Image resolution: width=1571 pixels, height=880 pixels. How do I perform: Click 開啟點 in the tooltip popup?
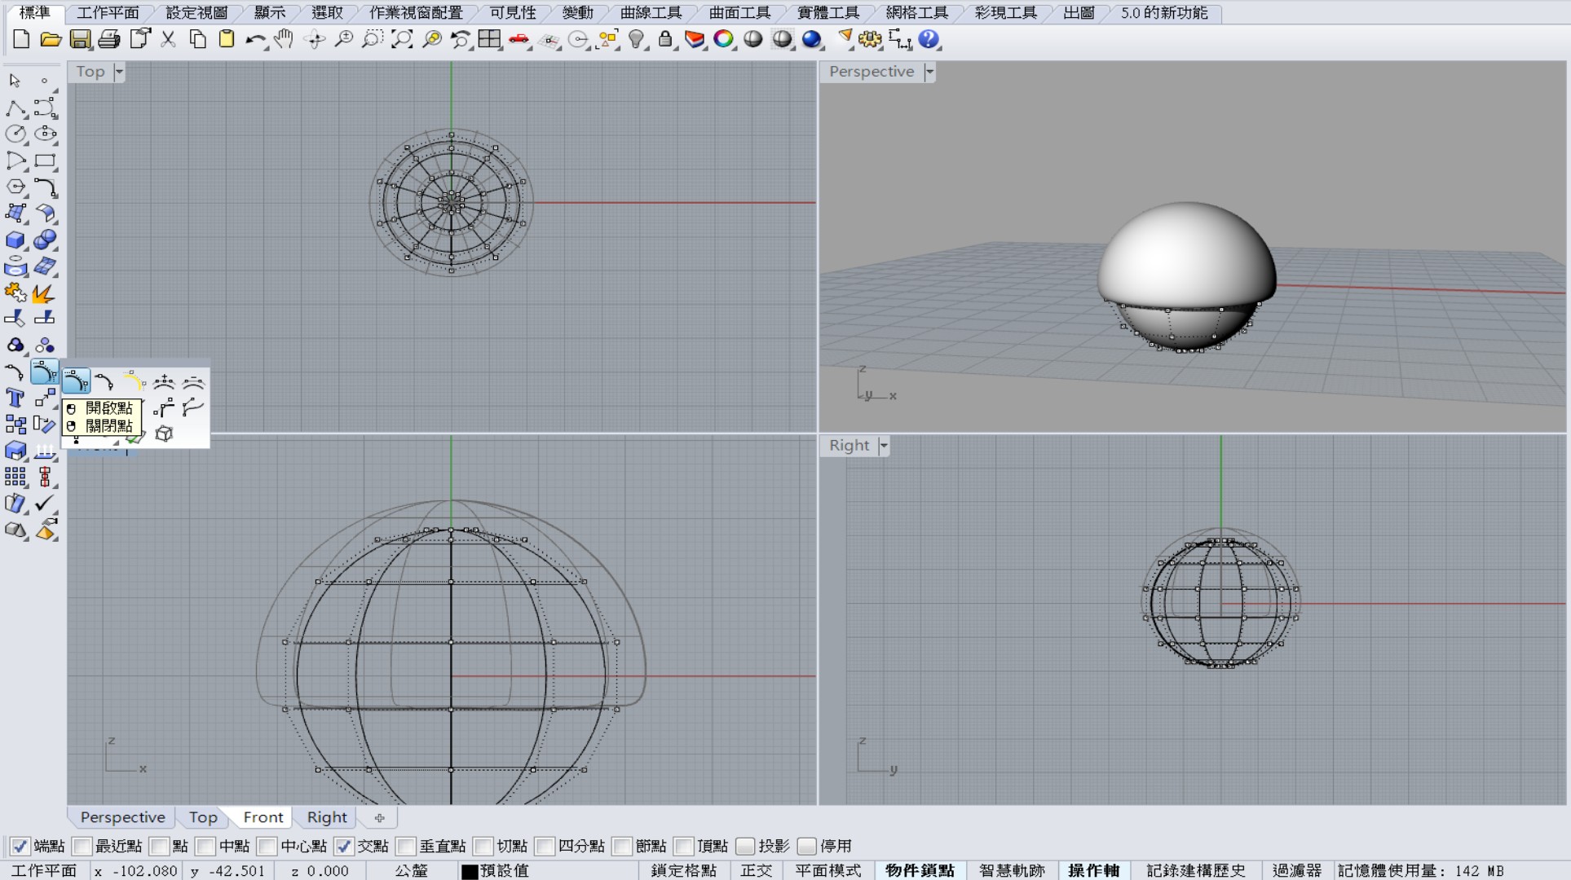(108, 408)
